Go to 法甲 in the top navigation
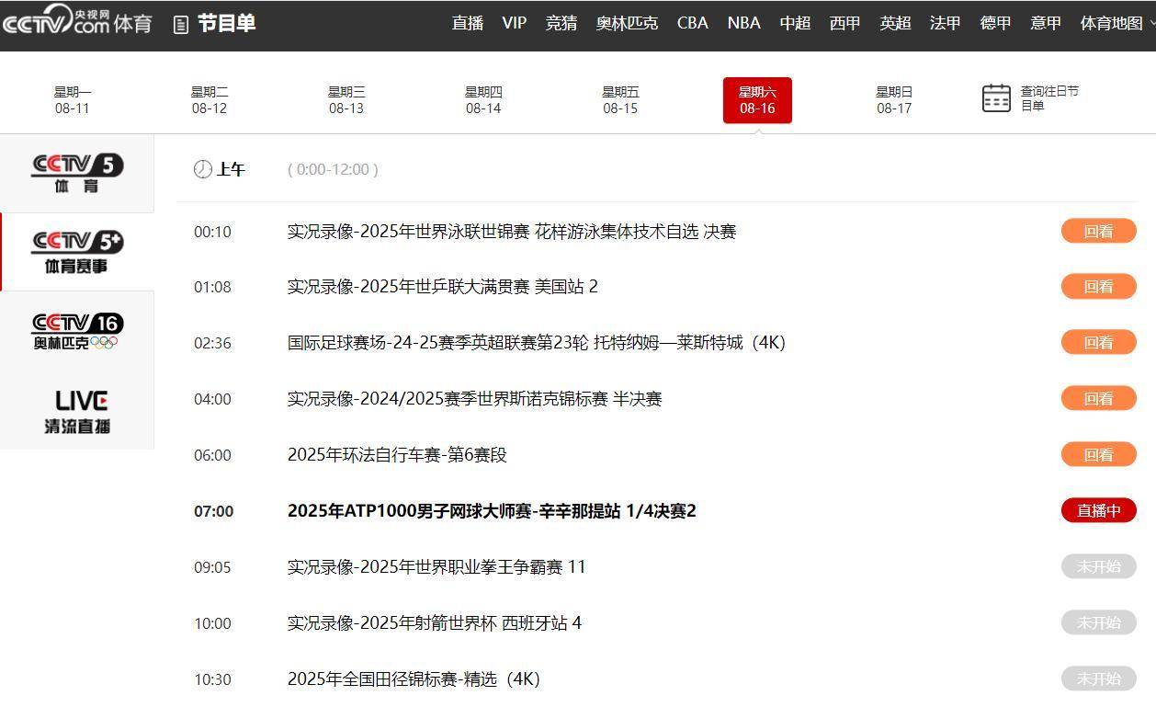The image size is (1156, 707). (946, 23)
